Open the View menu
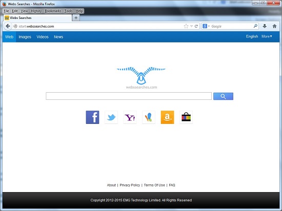The height and width of the screenshot is (211, 282). pyautogui.click(x=24, y=11)
